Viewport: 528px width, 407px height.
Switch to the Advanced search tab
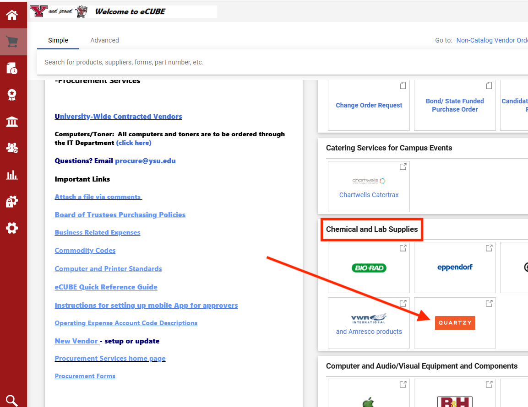click(104, 40)
